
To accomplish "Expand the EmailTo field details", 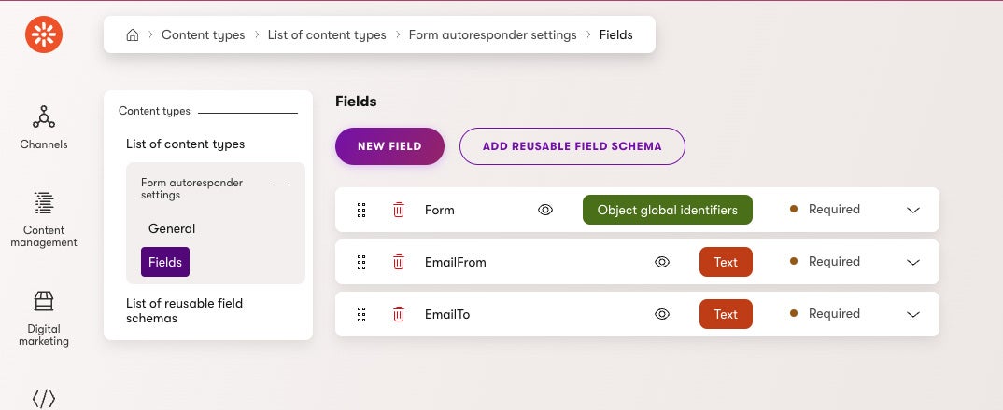I will point(913,315).
